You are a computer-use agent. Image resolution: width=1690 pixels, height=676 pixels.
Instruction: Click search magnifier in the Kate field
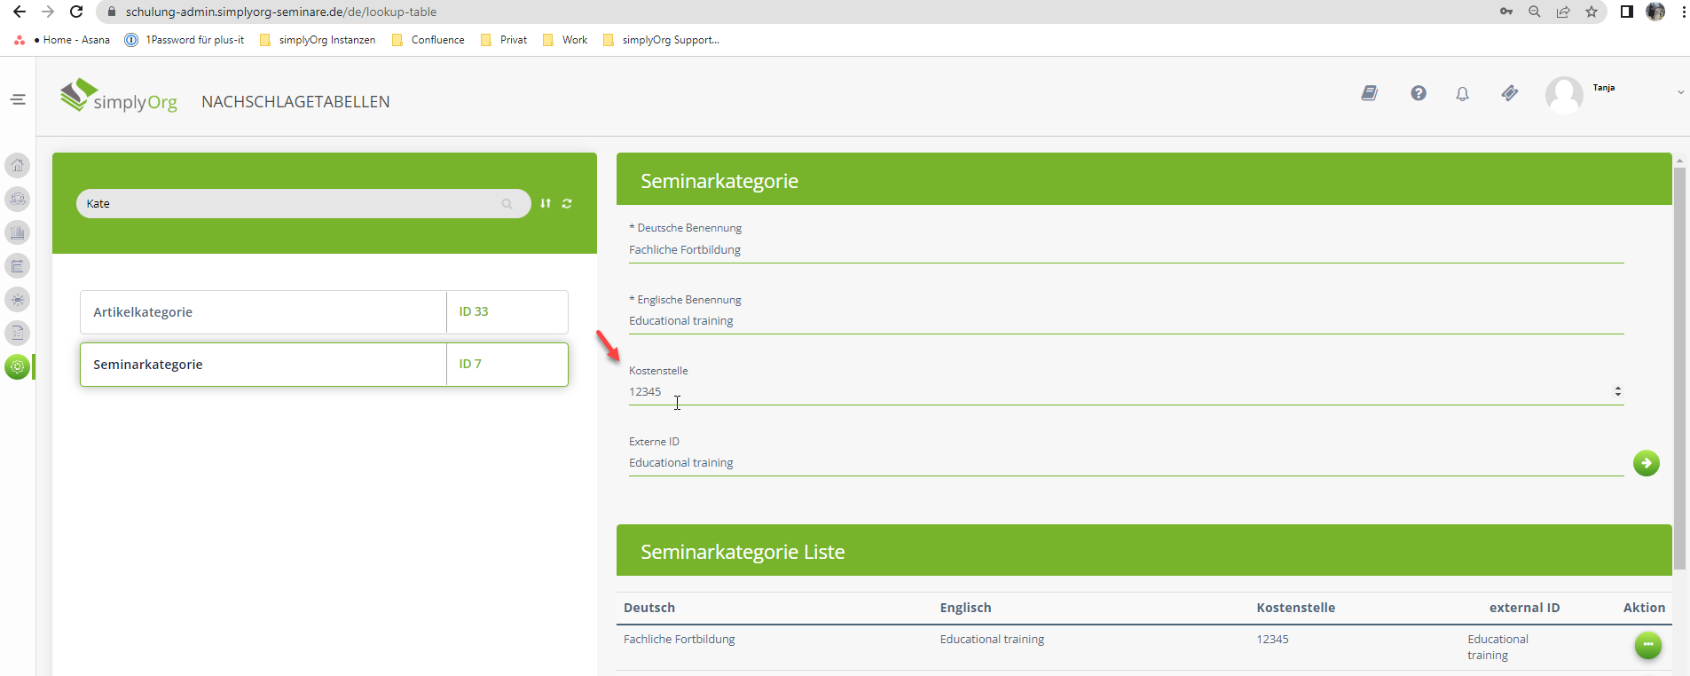[x=507, y=204]
